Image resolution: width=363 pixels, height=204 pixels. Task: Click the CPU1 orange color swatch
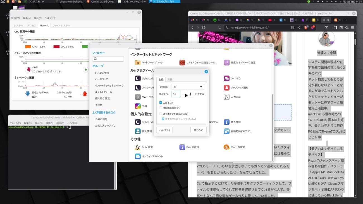tap(28, 47)
